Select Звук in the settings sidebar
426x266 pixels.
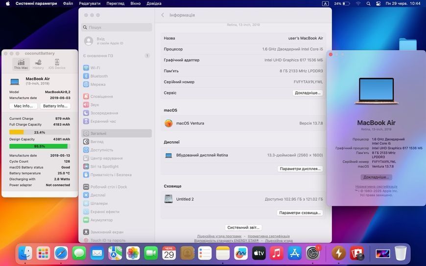pyautogui.click(x=117, y=105)
